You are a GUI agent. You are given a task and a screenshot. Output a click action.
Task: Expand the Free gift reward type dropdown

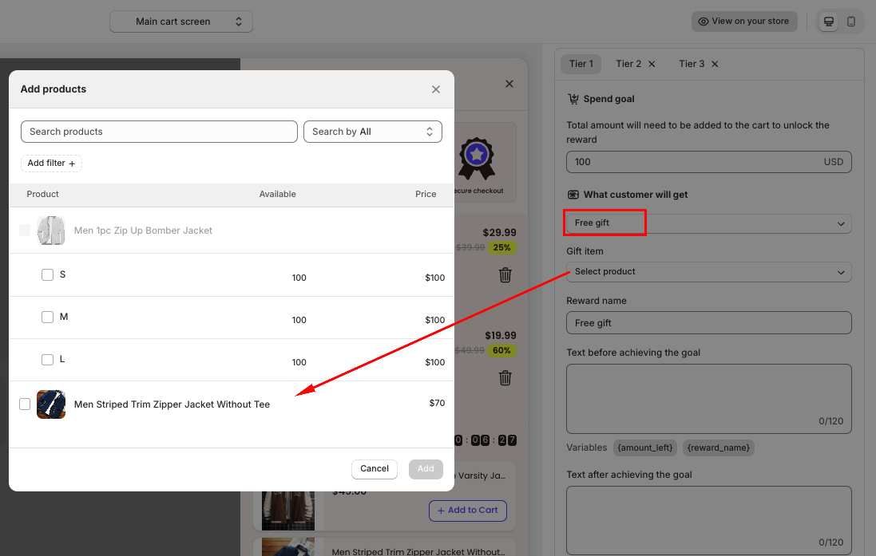click(709, 223)
